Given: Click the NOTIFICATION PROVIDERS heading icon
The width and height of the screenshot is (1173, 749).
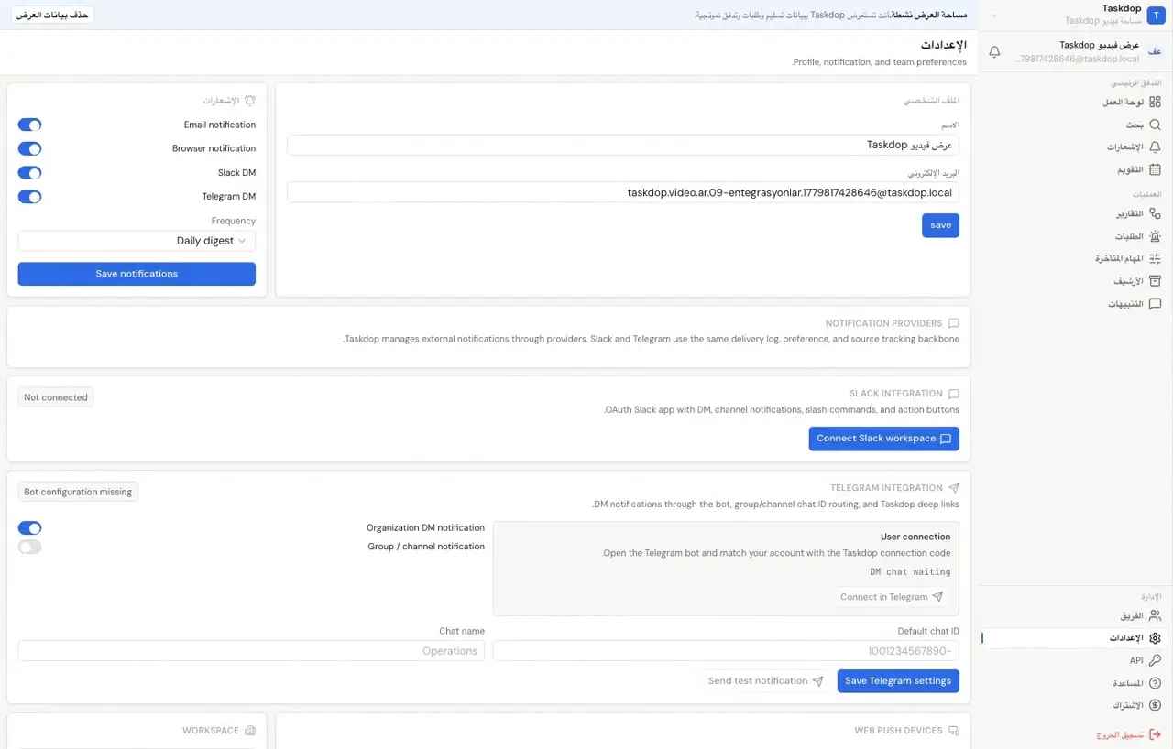Looking at the screenshot, I should (954, 323).
